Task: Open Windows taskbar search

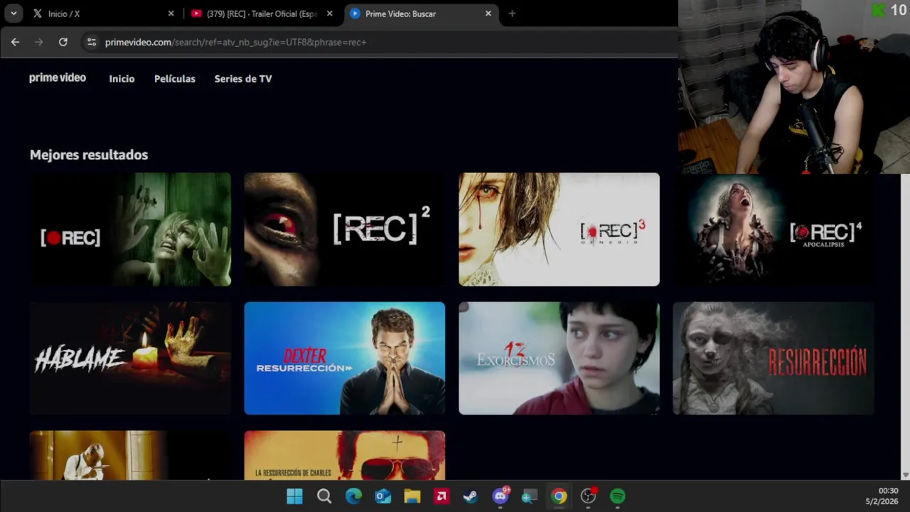Action: click(324, 496)
